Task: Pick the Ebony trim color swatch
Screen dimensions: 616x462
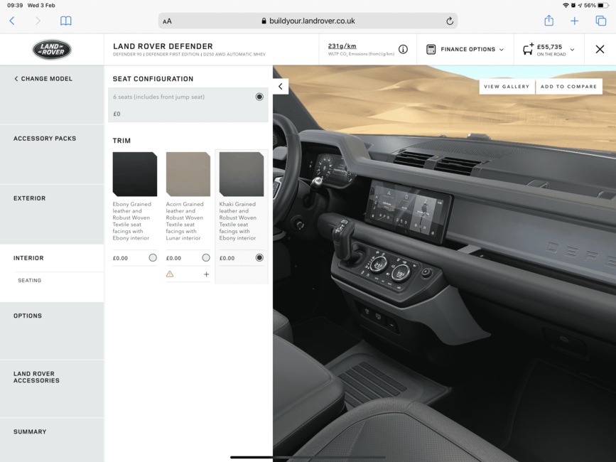Action: (x=135, y=174)
